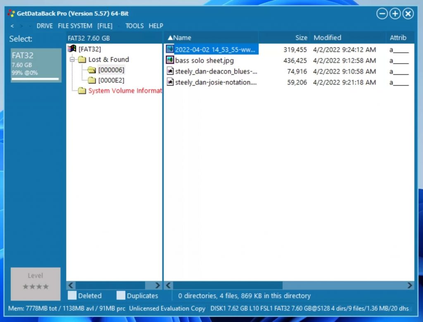Enable the Duplicates filter checkbox

[x=121, y=296]
